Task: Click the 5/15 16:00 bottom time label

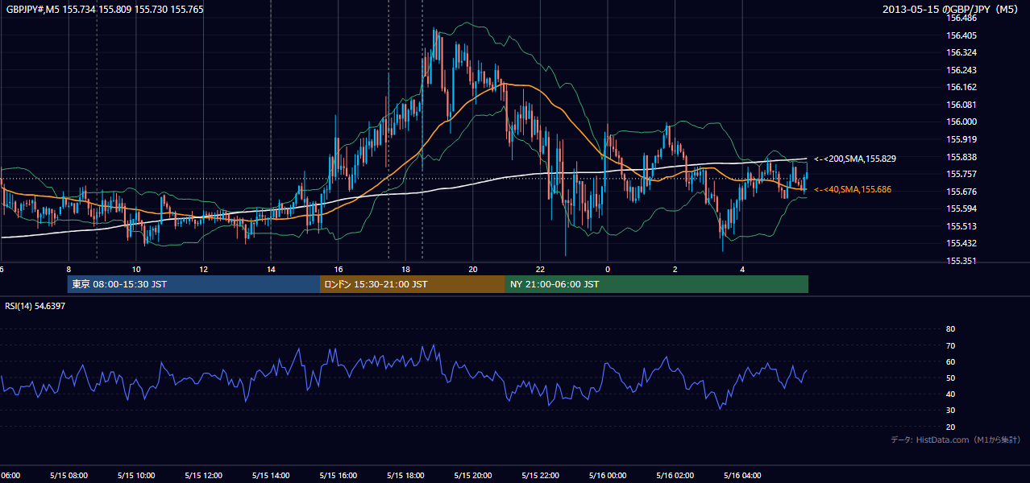Action: [x=338, y=476]
